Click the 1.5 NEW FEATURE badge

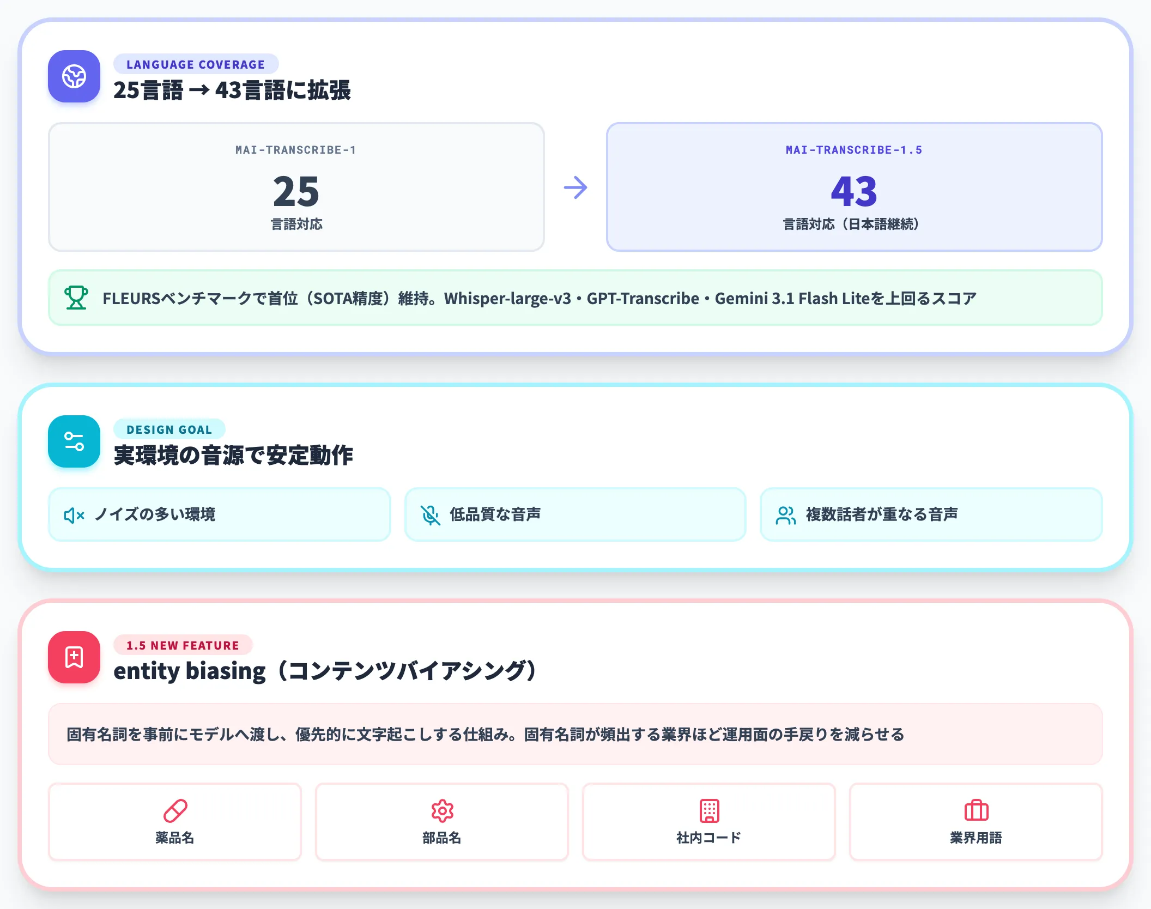coord(183,645)
